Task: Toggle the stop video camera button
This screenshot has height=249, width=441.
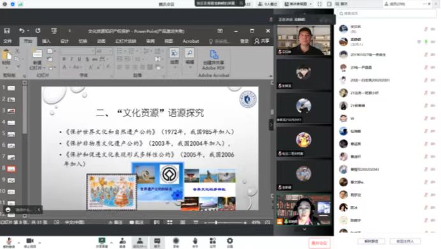Action: tap(30, 242)
